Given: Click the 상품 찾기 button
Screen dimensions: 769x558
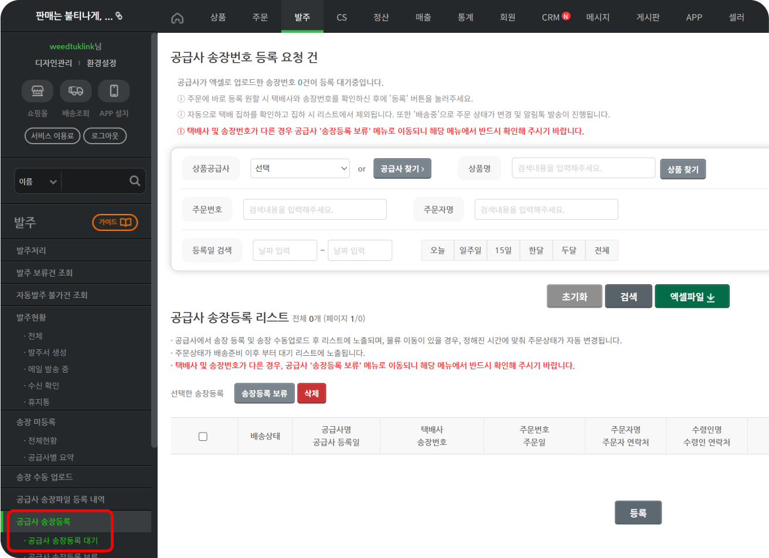Looking at the screenshot, I should (x=683, y=169).
